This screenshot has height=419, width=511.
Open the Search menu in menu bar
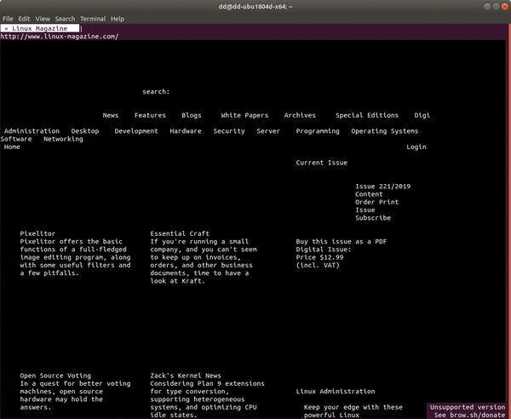(65, 19)
